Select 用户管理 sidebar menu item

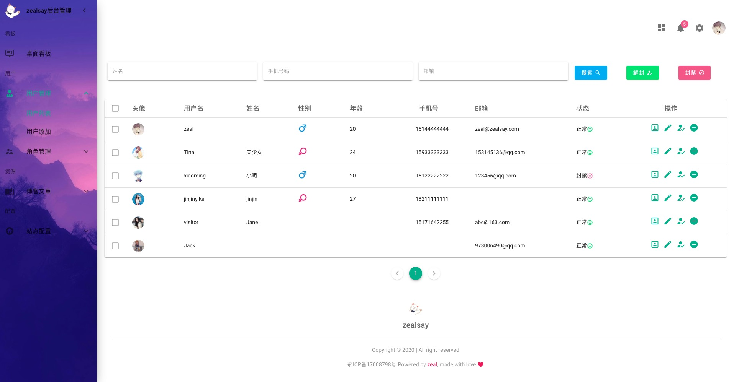click(x=48, y=93)
